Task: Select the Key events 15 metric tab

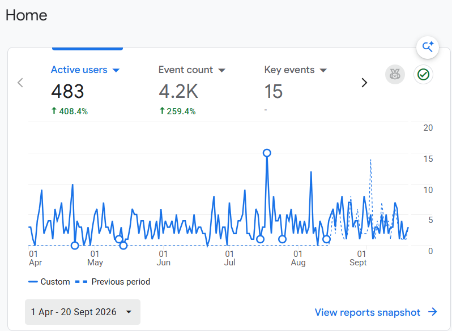Action: [296, 89]
